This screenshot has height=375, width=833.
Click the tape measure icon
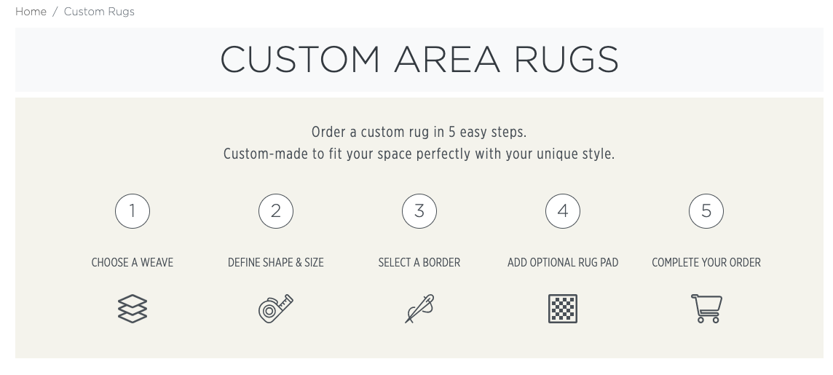pyautogui.click(x=275, y=308)
